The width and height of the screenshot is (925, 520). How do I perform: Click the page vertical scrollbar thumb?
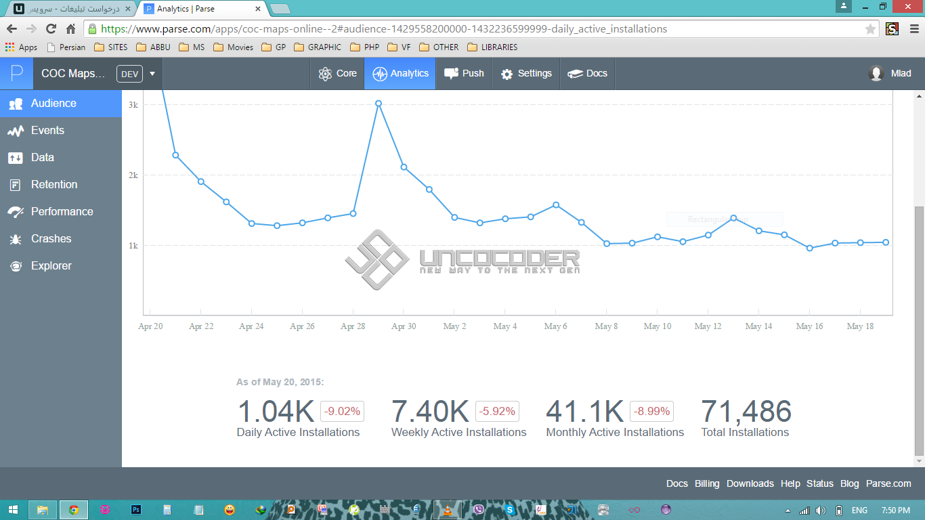point(919,330)
